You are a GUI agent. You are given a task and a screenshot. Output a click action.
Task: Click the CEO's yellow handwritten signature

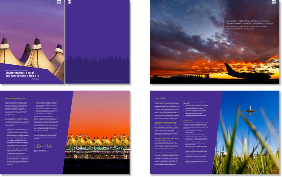43,146
